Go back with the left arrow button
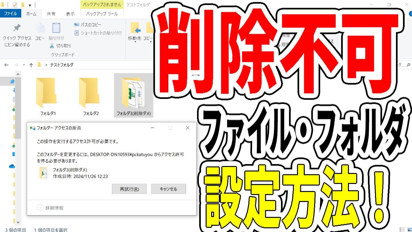The height and width of the screenshot is (232, 412). 6,65
